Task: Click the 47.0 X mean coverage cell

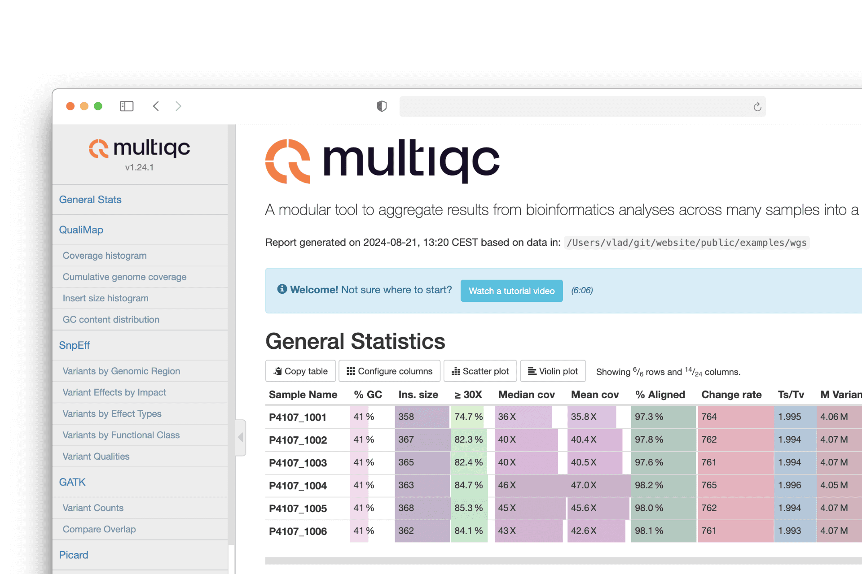Action: pyautogui.click(x=598, y=485)
